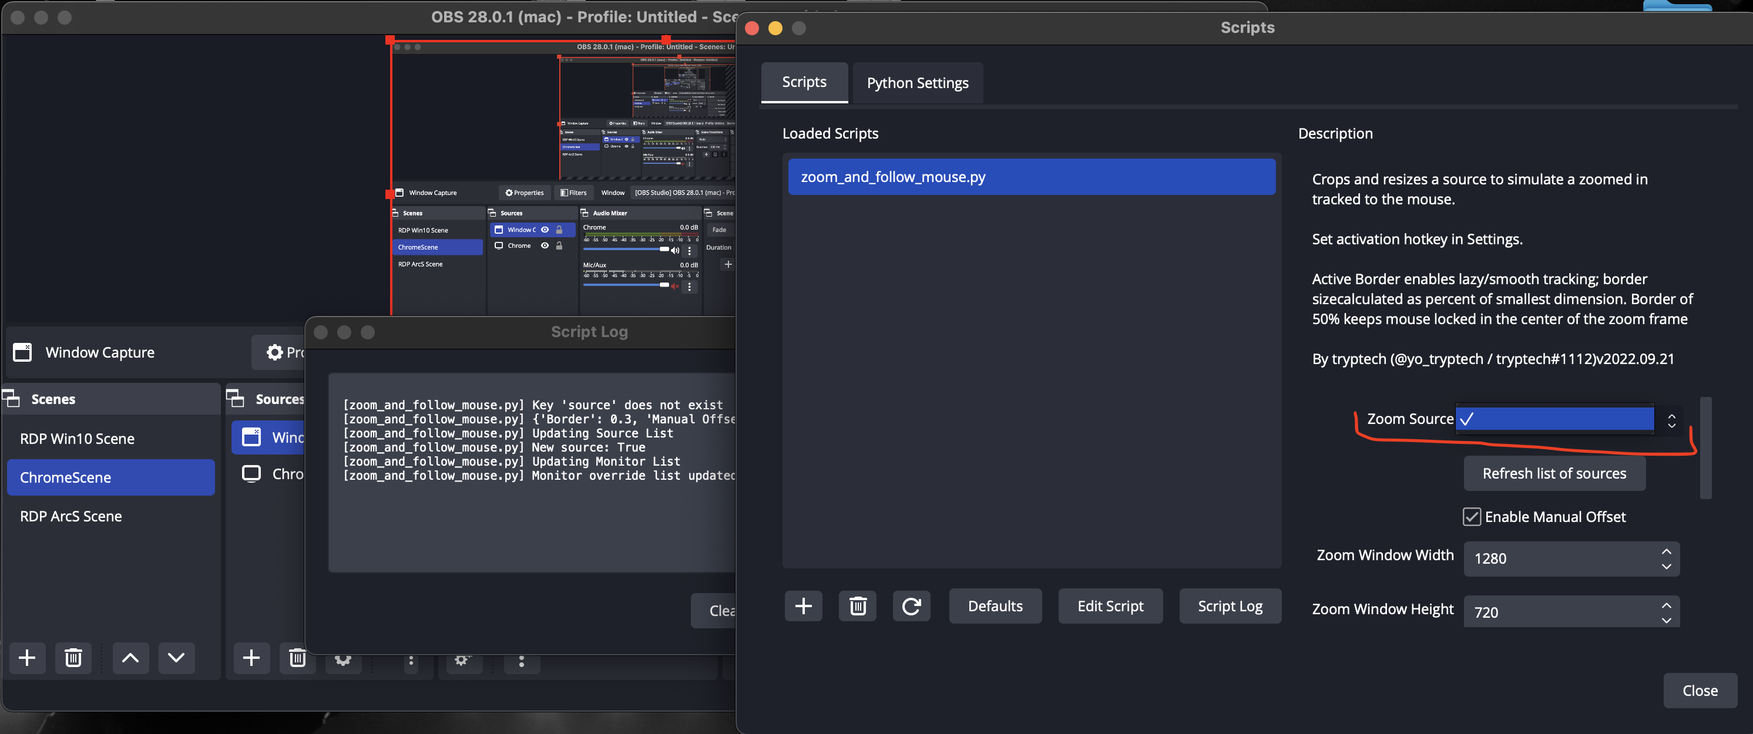Screen dimensions: 1753x734
Task: Uncheck Enable Manual Offset
Action: click(1472, 516)
